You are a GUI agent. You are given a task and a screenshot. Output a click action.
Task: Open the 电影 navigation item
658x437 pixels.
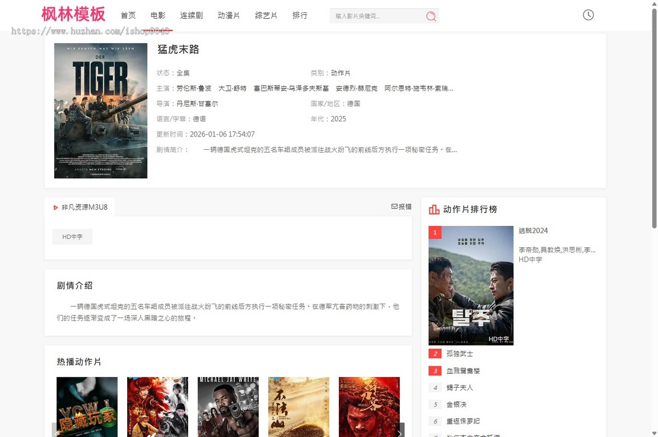click(x=158, y=15)
